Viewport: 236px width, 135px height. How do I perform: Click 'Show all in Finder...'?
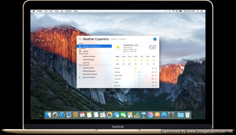[x=94, y=77]
